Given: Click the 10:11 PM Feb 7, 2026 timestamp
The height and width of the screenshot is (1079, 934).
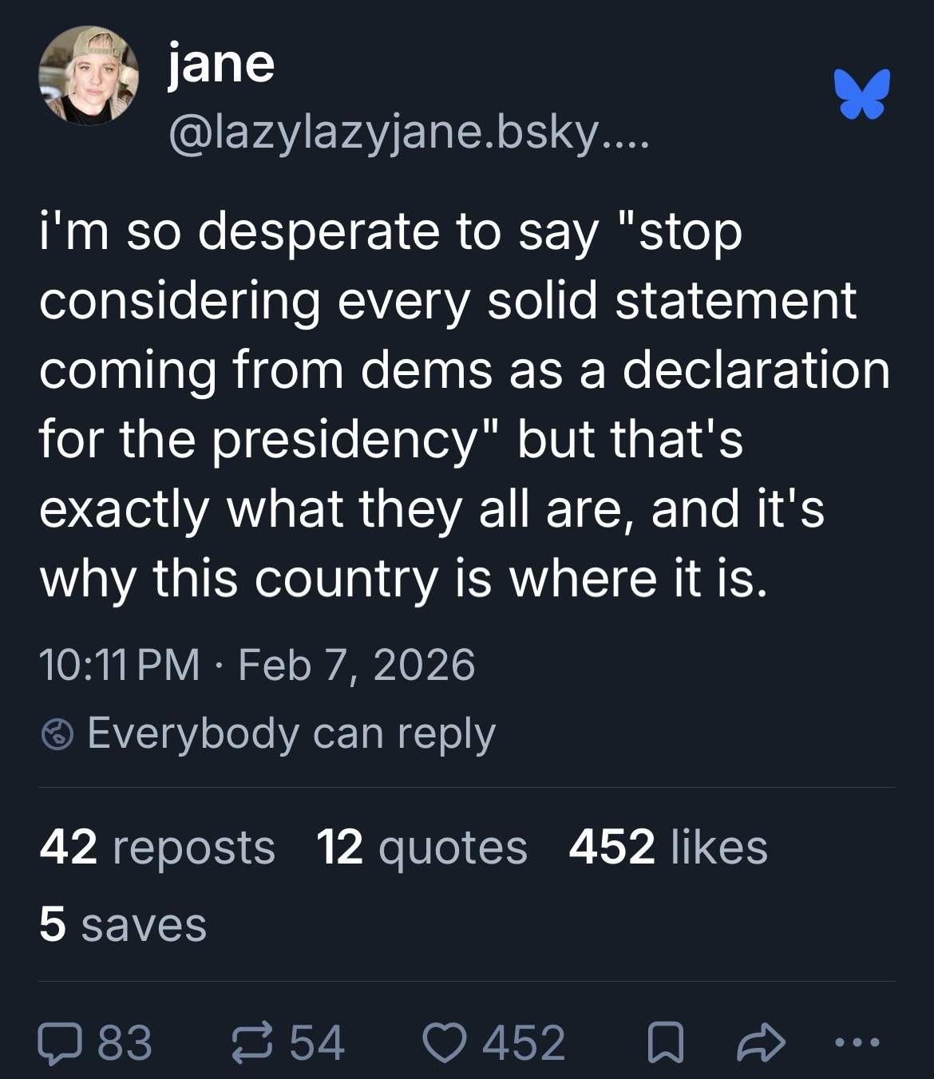Looking at the screenshot, I should tap(257, 665).
